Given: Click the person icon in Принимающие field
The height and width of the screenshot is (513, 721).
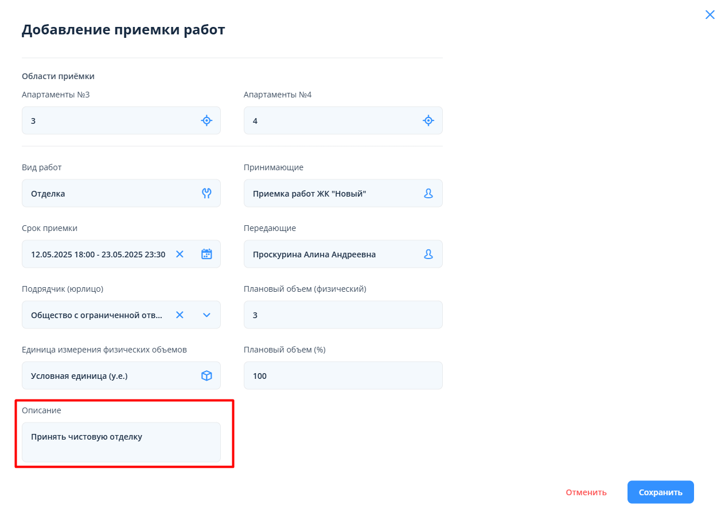Looking at the screenshot, I should click(x=428, y=193).
